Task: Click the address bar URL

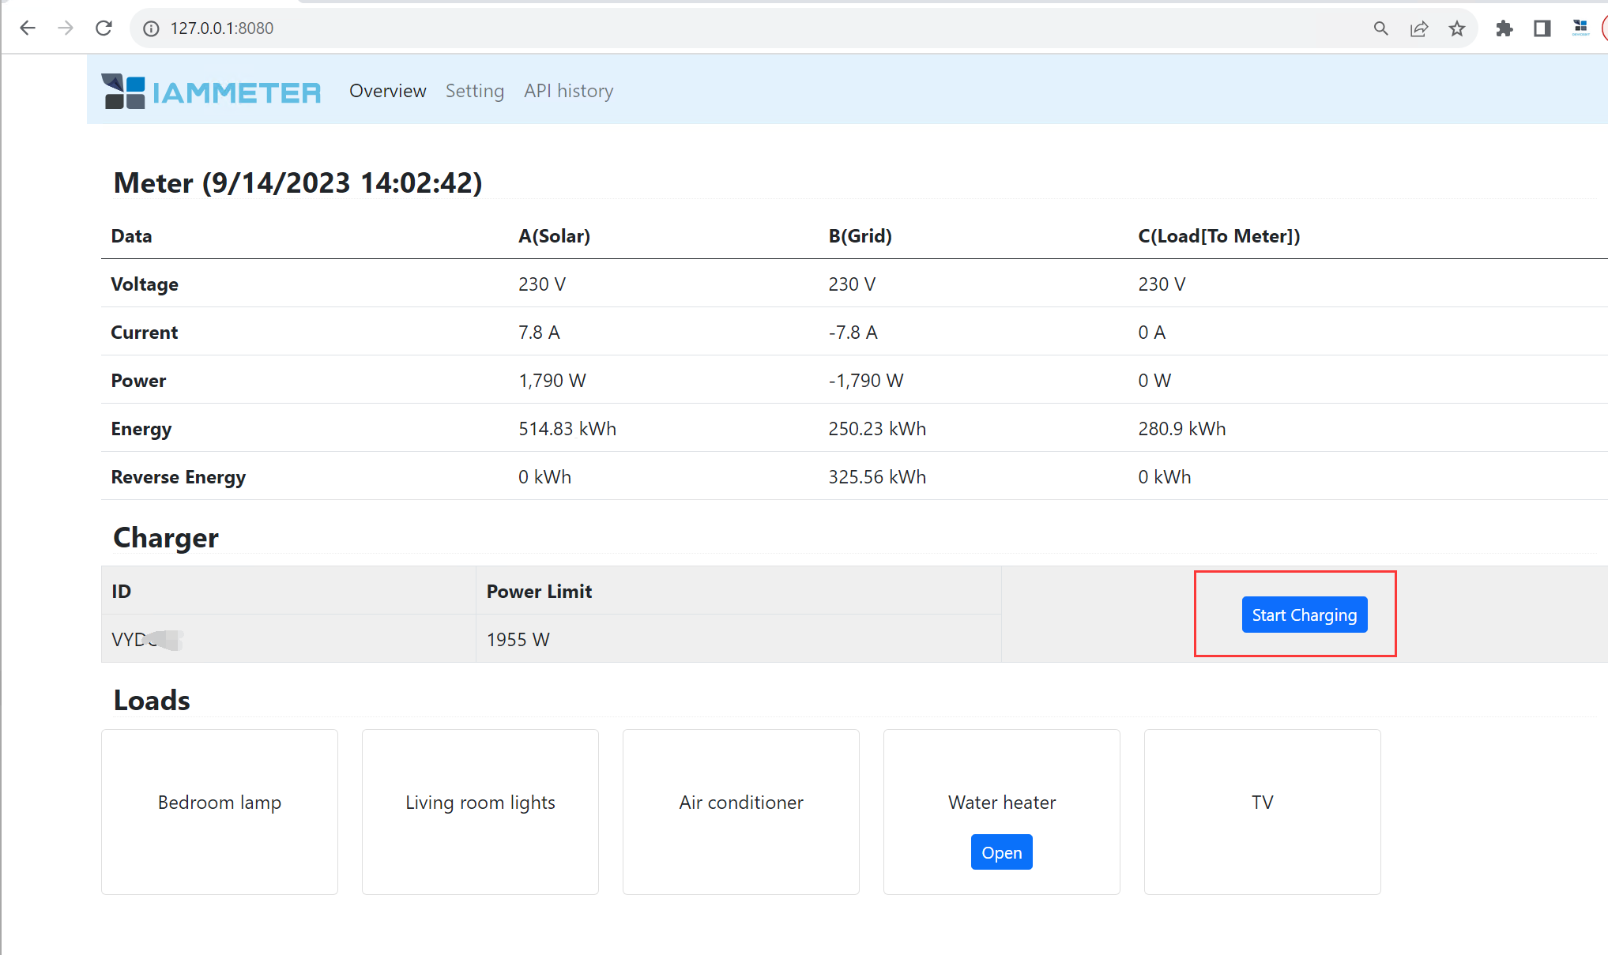Action: pyautogui.click(x=221, y=28)
